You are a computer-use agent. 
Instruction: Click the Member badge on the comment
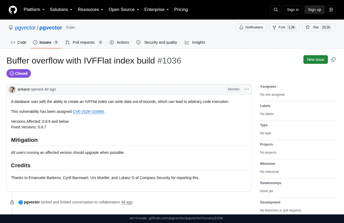pyautogui.click(x=234, y=89)
